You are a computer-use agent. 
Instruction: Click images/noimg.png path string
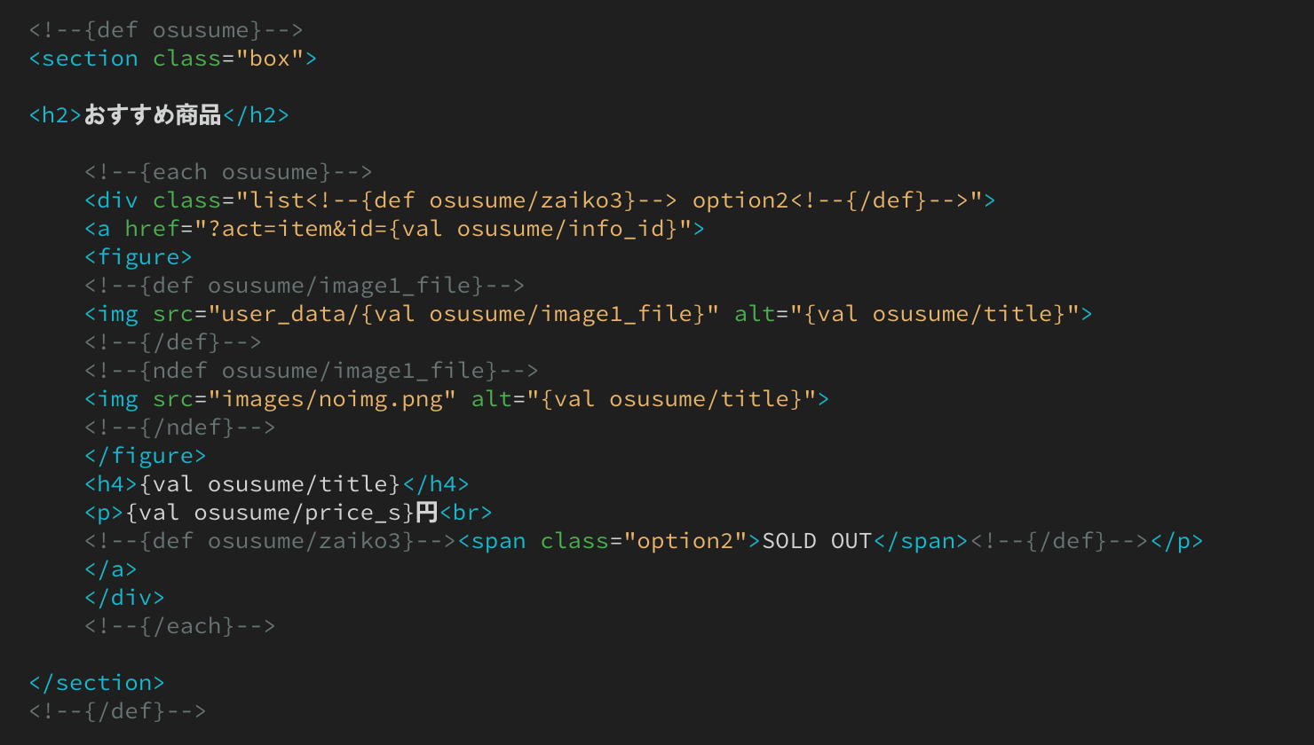pyautogui.click(x=332, y=399)
